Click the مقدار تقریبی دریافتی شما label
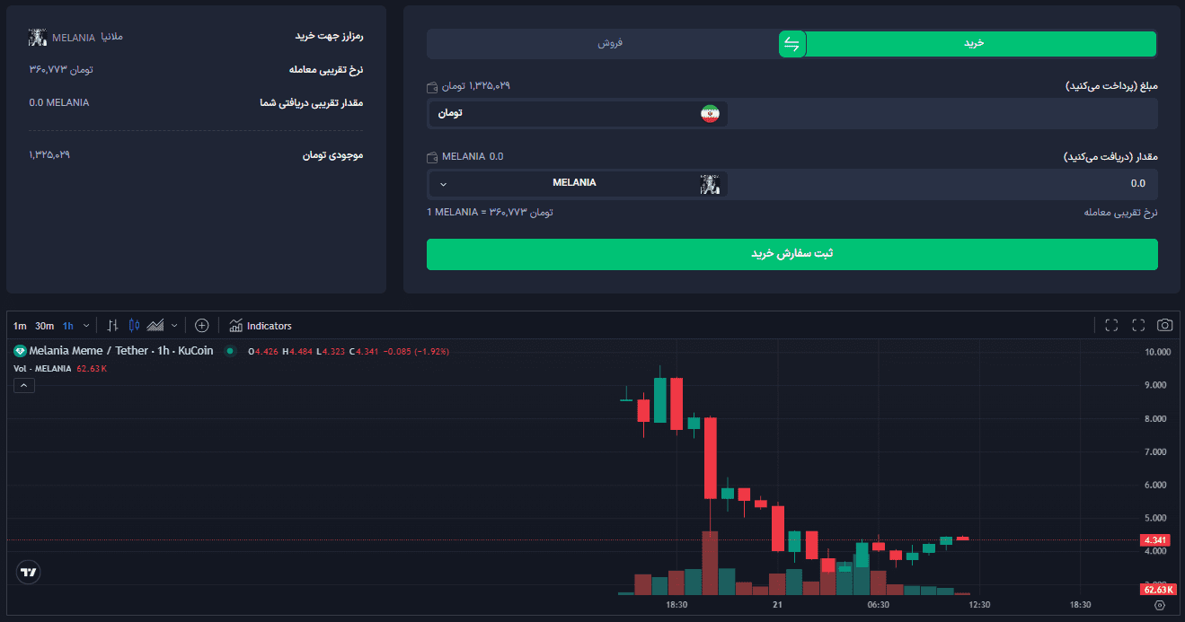The width and height of the screenshot is (1185, 622). [x=311, y=102]
